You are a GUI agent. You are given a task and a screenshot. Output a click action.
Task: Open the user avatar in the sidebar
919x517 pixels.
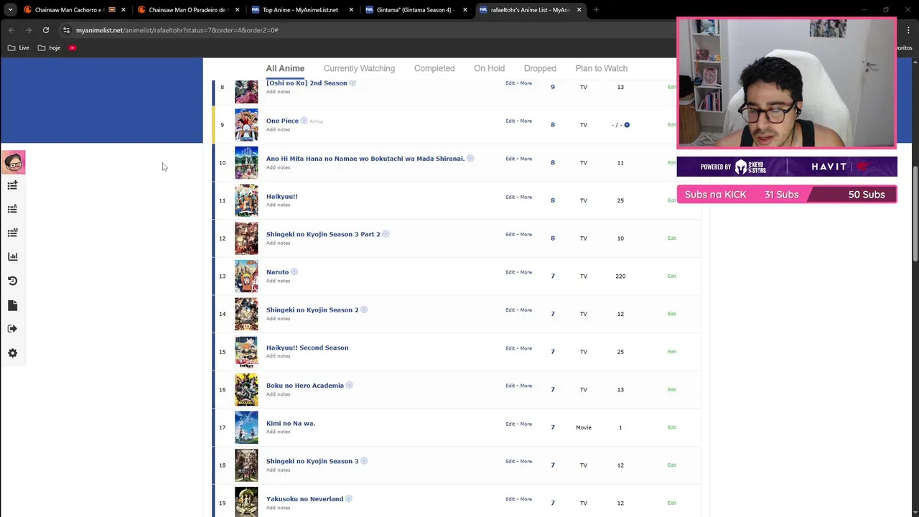click(13, 162)
